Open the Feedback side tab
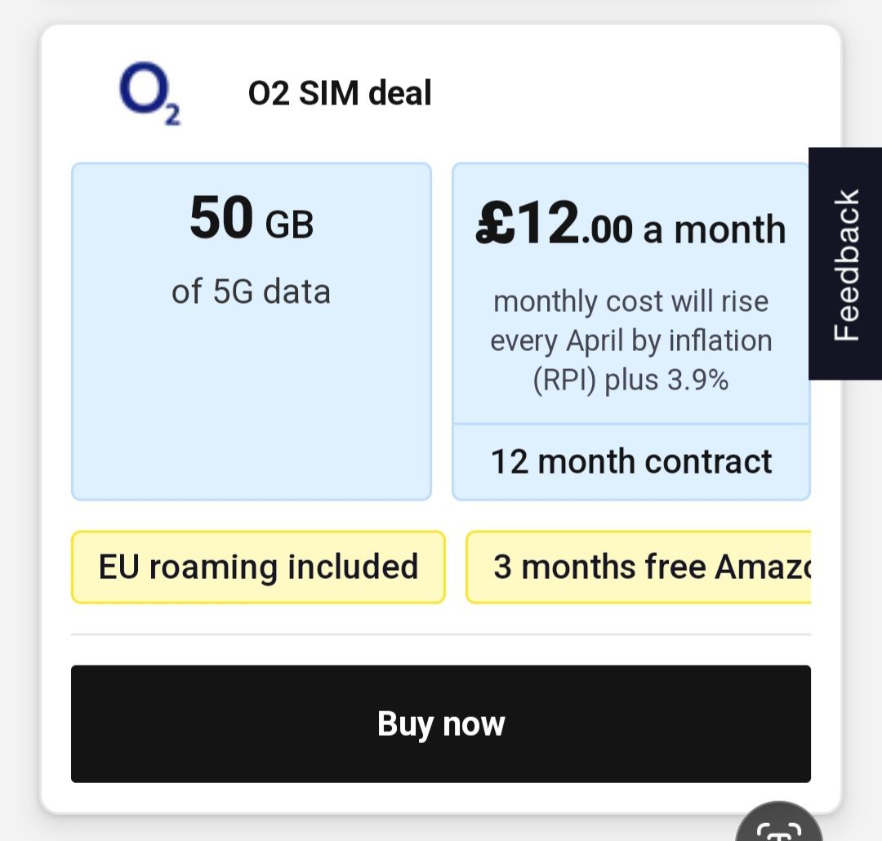The image size is (882, 841). click(846, 264)
